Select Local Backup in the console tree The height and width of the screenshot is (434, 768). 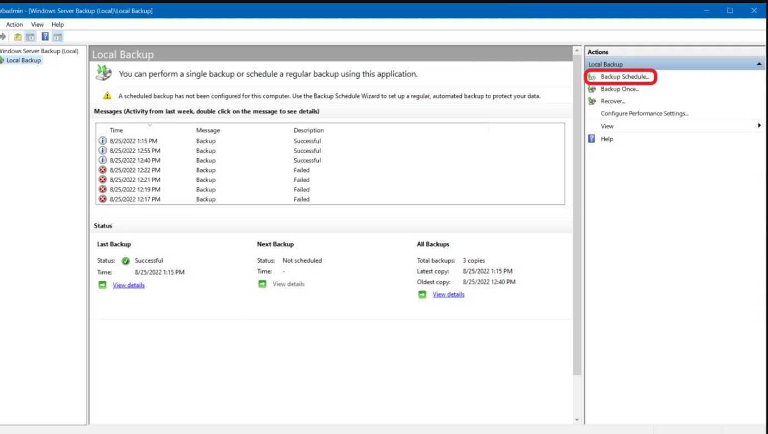tap(23, 60)
